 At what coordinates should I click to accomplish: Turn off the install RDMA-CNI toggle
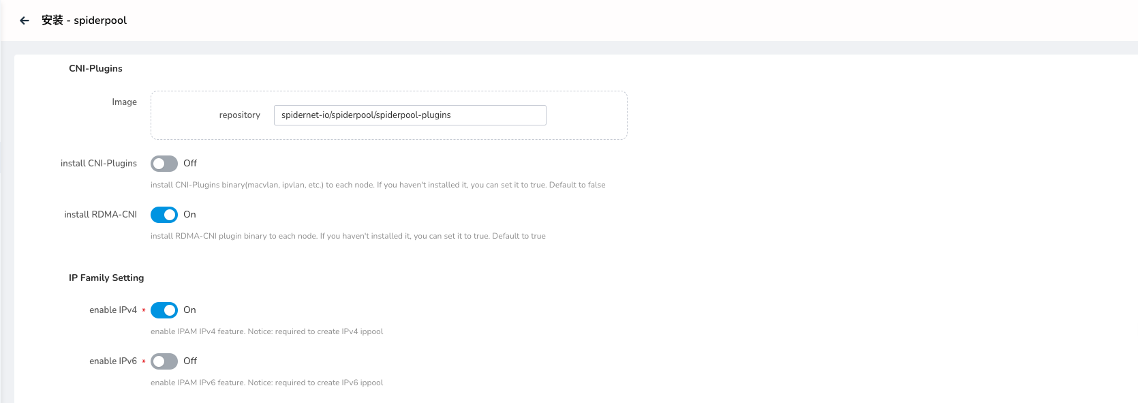164,215
